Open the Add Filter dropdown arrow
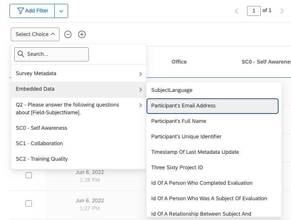This screenshot has height=220, width=291. coord(61,11)
